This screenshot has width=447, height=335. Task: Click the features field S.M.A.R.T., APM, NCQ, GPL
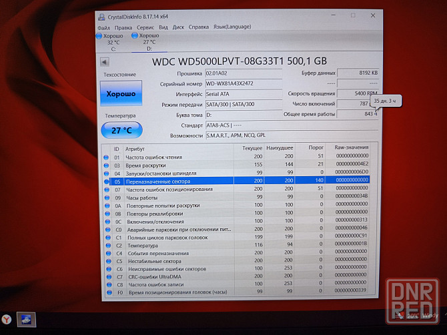point(292,135)
